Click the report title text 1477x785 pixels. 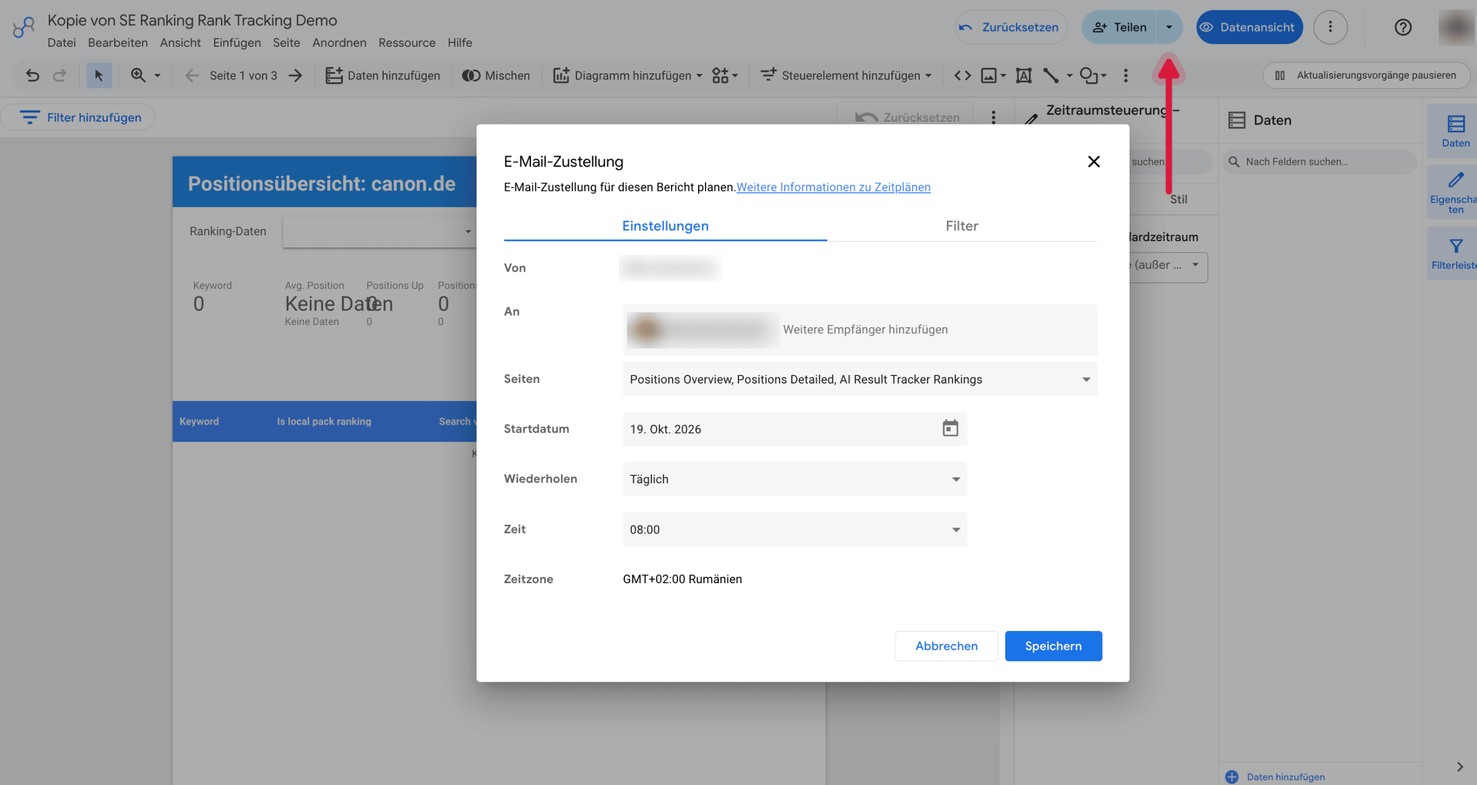(321, 183)
